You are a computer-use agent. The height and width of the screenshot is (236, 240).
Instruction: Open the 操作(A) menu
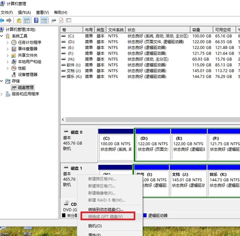click(x=24, y=12)
